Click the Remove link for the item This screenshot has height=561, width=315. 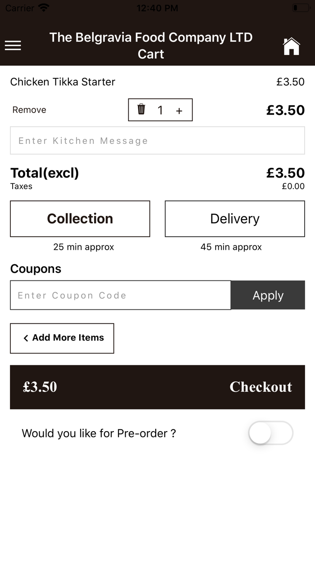click(x=29, y=110)
